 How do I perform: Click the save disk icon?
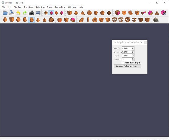tap(12, 13)
